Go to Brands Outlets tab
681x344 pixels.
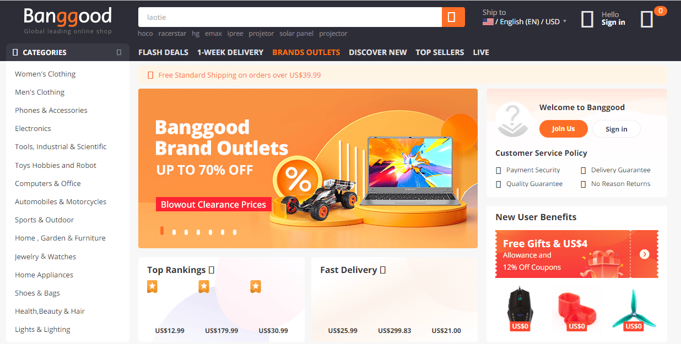(x=306, y=52)
